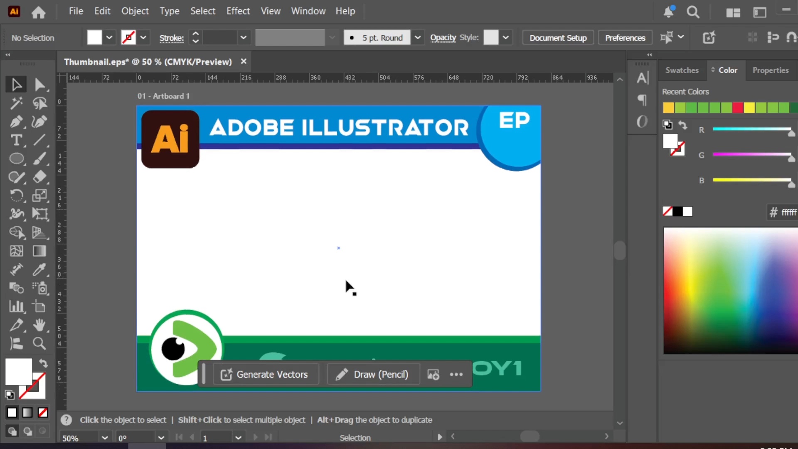Image resolution: width=798 pixels, height=449 pixels.
Task: Open the zoom level dropdown at 50%
Action: point(105,438)
